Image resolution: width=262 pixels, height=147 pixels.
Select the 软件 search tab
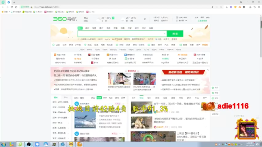[x=137, y=28]
